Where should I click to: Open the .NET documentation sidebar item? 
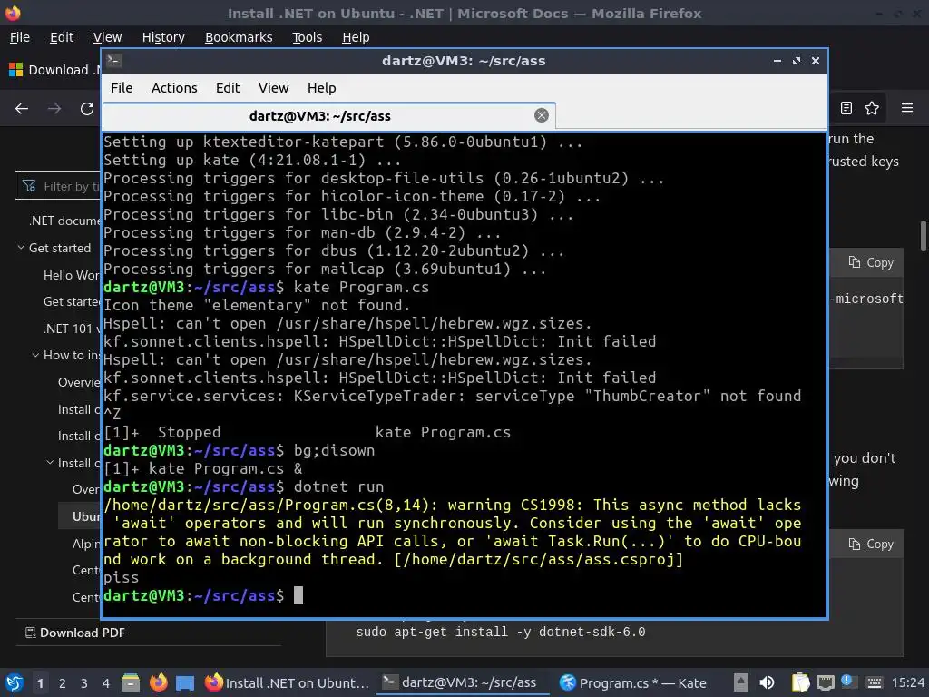point(64,221)
